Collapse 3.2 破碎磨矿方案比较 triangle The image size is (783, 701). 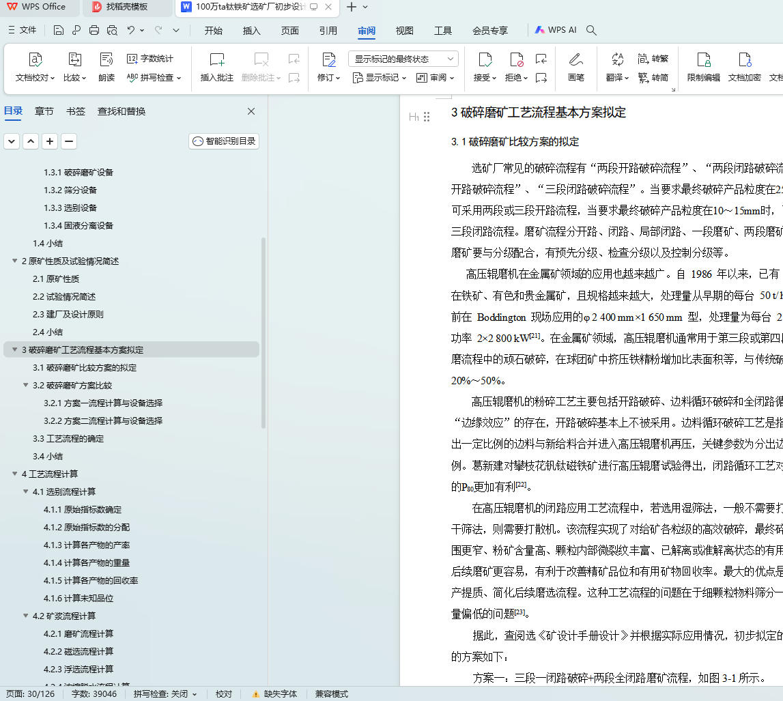(x=25, y=385)
